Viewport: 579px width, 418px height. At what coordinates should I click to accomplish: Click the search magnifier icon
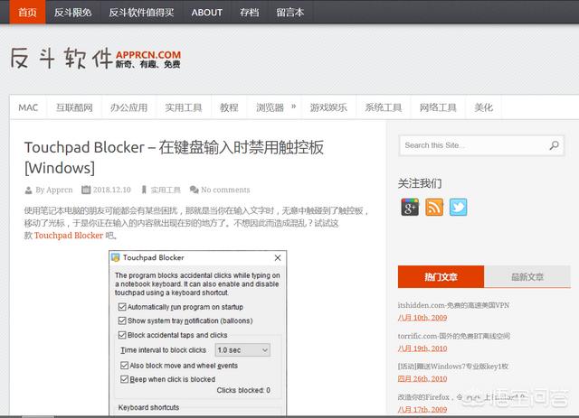[x=555, y=145]
